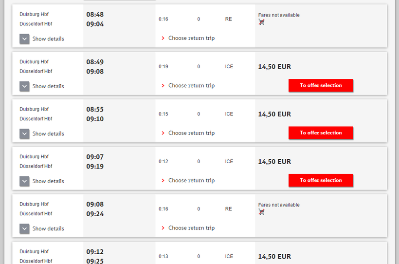The height and width of the screenshot is (264, 399).
Task: Click Fares not available text for 08:48 train
Action: tap(279, 15)
